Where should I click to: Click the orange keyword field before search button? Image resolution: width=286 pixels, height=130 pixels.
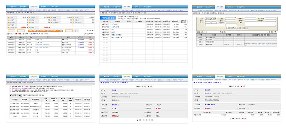[x=69, y=31]
